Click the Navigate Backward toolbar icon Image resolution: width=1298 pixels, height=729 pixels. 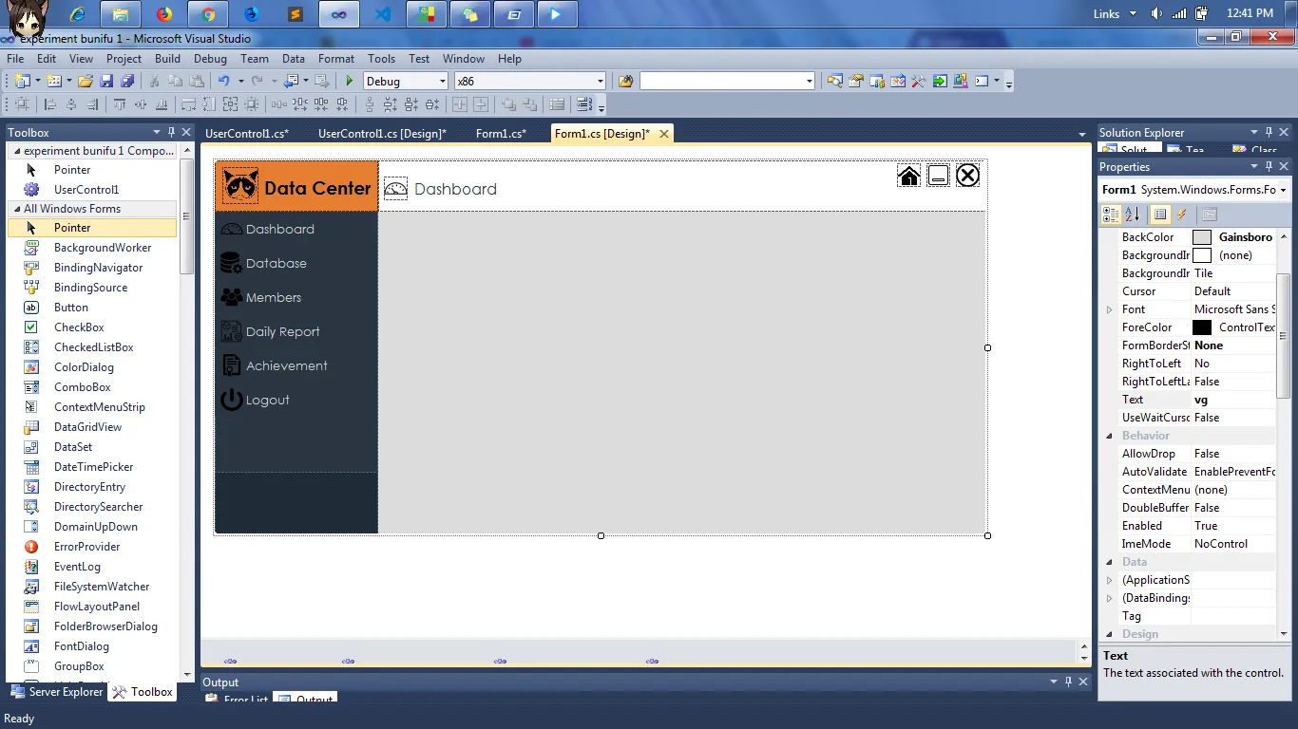[x=290, y=81]
